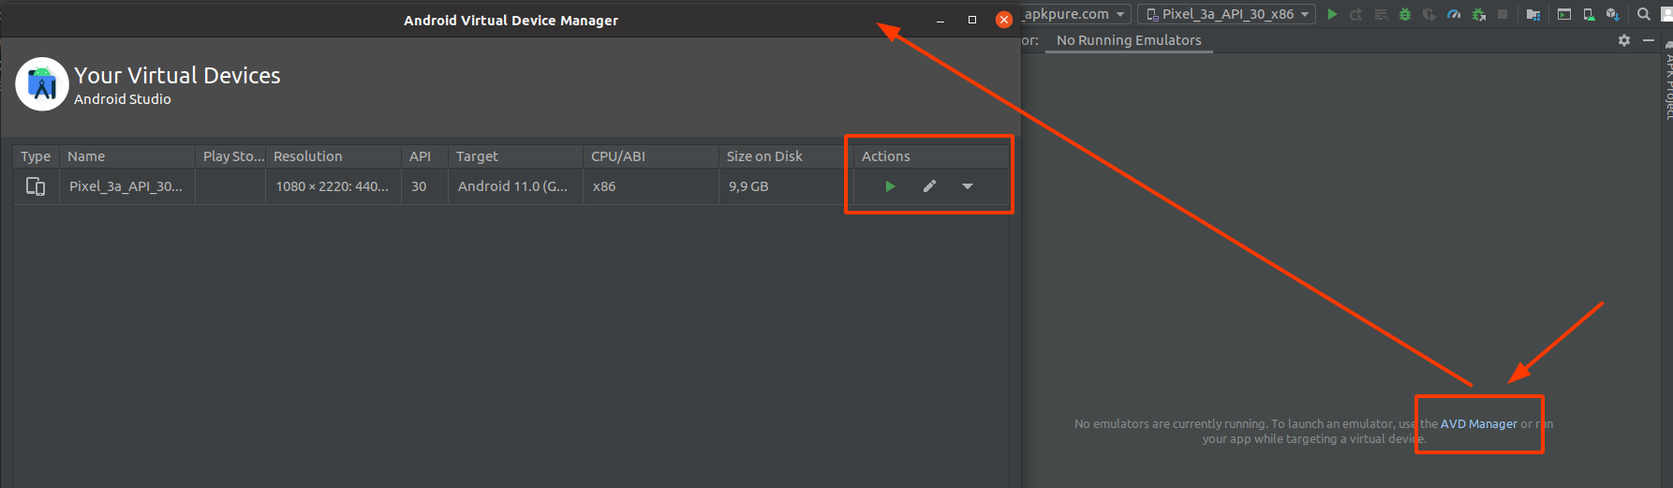Image resolution: width=1673 pixels, height=488 pixels.
Task: Open Project Structure folder icon in toolbar
Action: (x=1533, y=14)
